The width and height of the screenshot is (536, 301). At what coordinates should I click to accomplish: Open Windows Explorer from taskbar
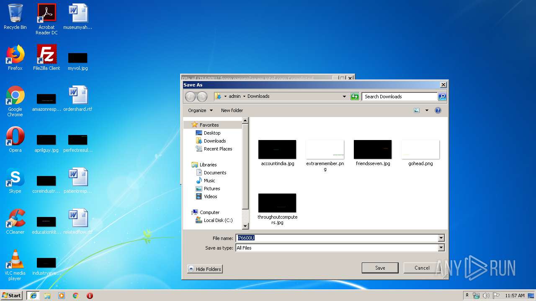47,296
